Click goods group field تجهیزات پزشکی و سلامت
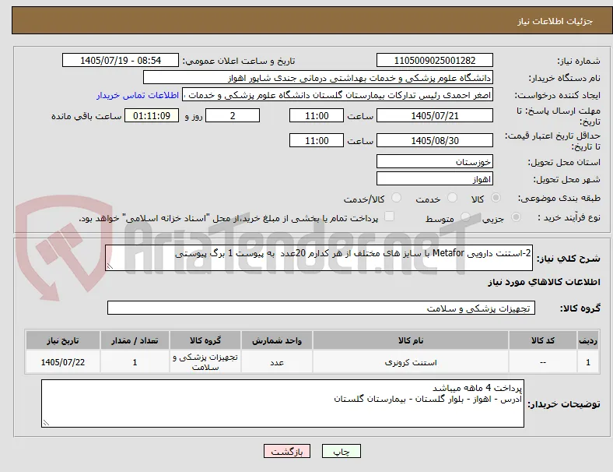 [x=321, y=308]
